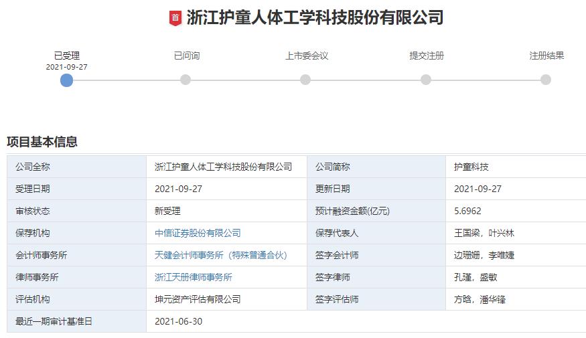The width and height of the screenshot is (586, 338).
Task: Click the 签字律师 label cell
Action: pyautogui.click(x=376, y=277)
